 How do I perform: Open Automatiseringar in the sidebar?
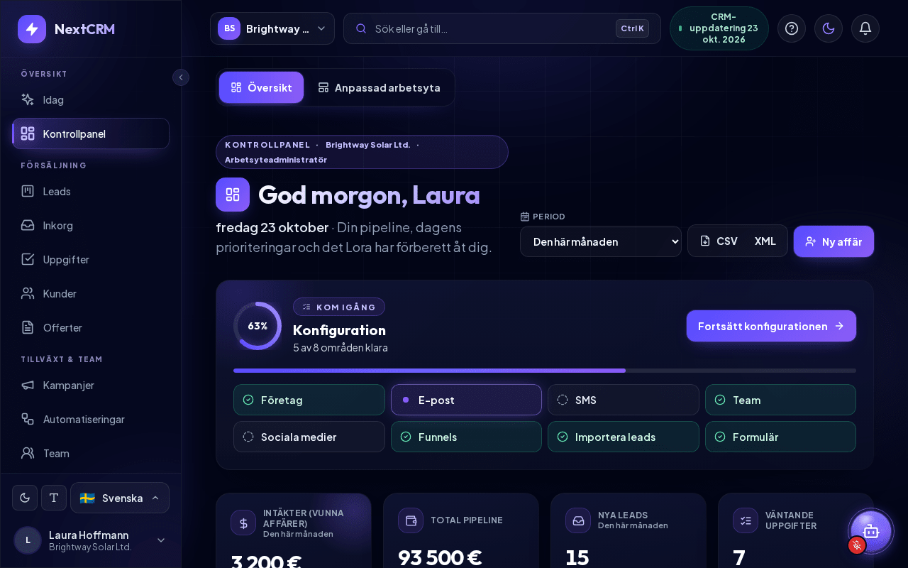pos(91,419)
